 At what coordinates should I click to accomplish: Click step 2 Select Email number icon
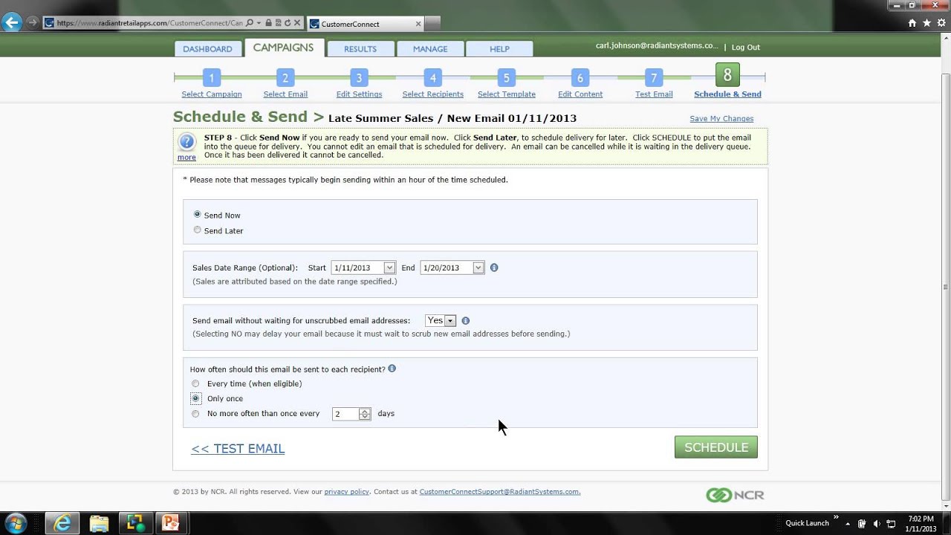[285, 78]
